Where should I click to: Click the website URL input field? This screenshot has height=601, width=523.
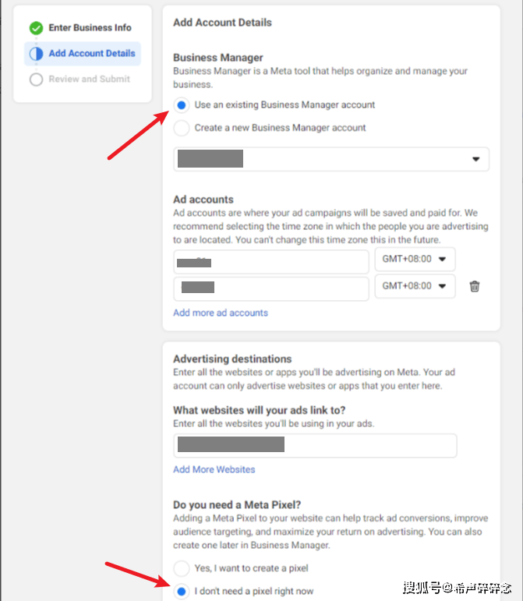tap(315, 445)
